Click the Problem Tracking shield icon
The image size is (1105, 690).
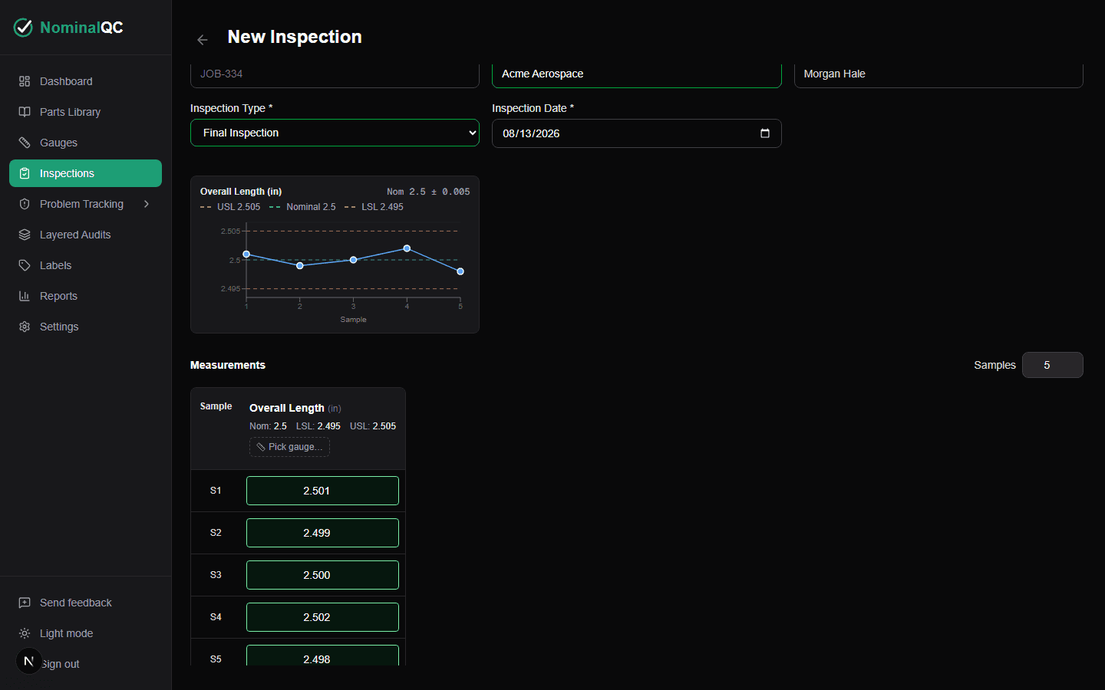pos(25,204)
